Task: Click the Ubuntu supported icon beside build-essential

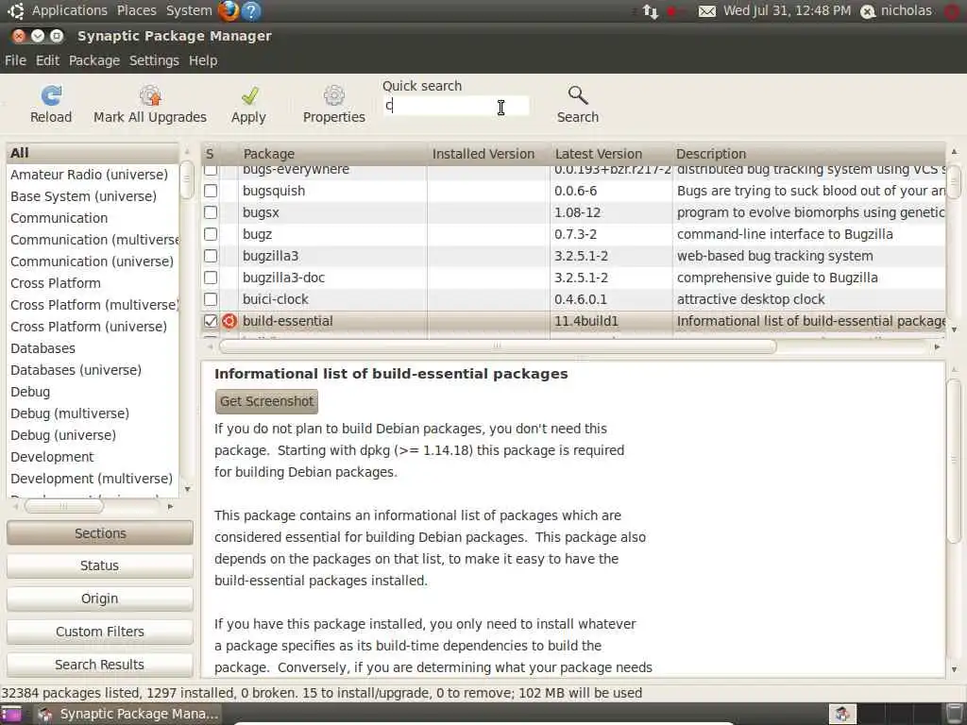Action: (229, 321)
